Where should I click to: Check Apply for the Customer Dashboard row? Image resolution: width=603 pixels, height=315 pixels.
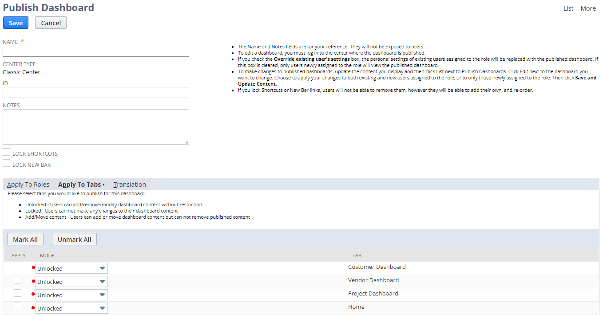pos(17,266)
